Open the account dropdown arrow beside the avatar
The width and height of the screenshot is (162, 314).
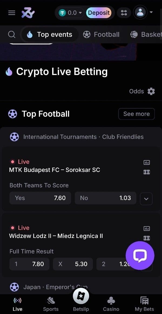152,13
